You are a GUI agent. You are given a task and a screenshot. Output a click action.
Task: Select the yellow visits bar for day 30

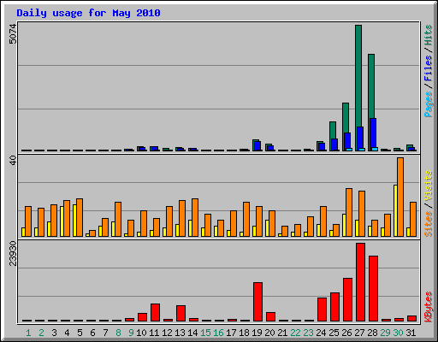(395, 210)
